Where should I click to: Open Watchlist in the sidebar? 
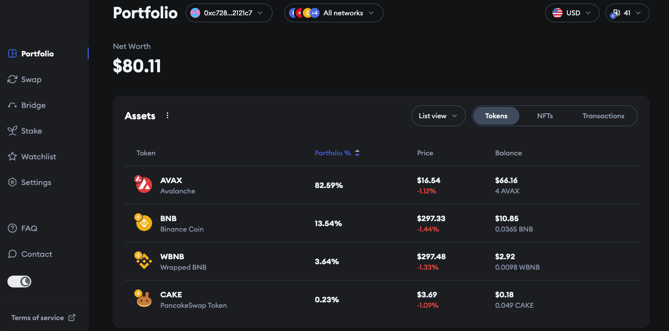point(39,156)
